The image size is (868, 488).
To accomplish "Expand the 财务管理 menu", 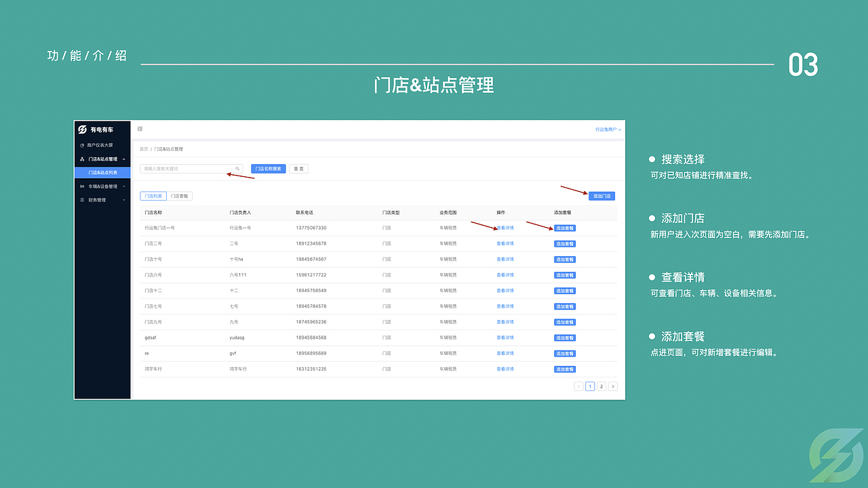I will tap(123, 200).
